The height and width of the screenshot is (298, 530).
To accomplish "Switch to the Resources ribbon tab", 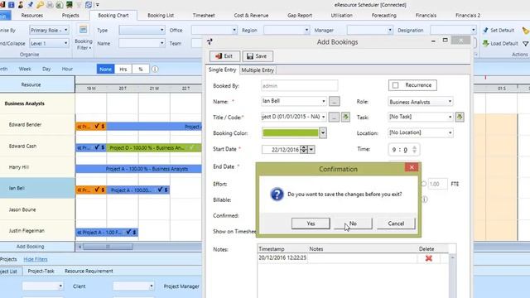I will pos(32,15).
